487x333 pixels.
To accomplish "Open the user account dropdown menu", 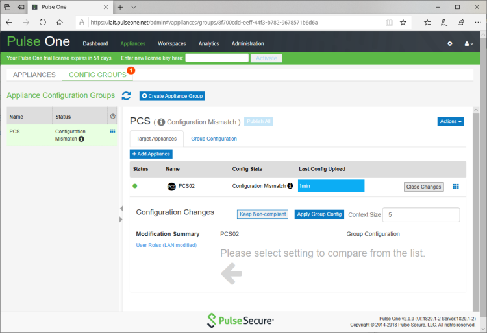I will point(469,44).
